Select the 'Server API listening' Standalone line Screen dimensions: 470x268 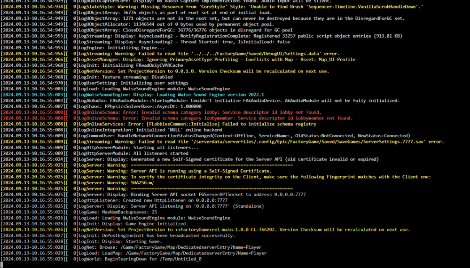[x=132, y=206]
